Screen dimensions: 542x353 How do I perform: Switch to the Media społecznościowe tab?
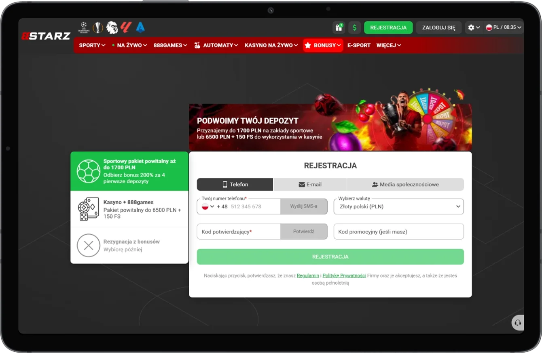pos(405,185)
